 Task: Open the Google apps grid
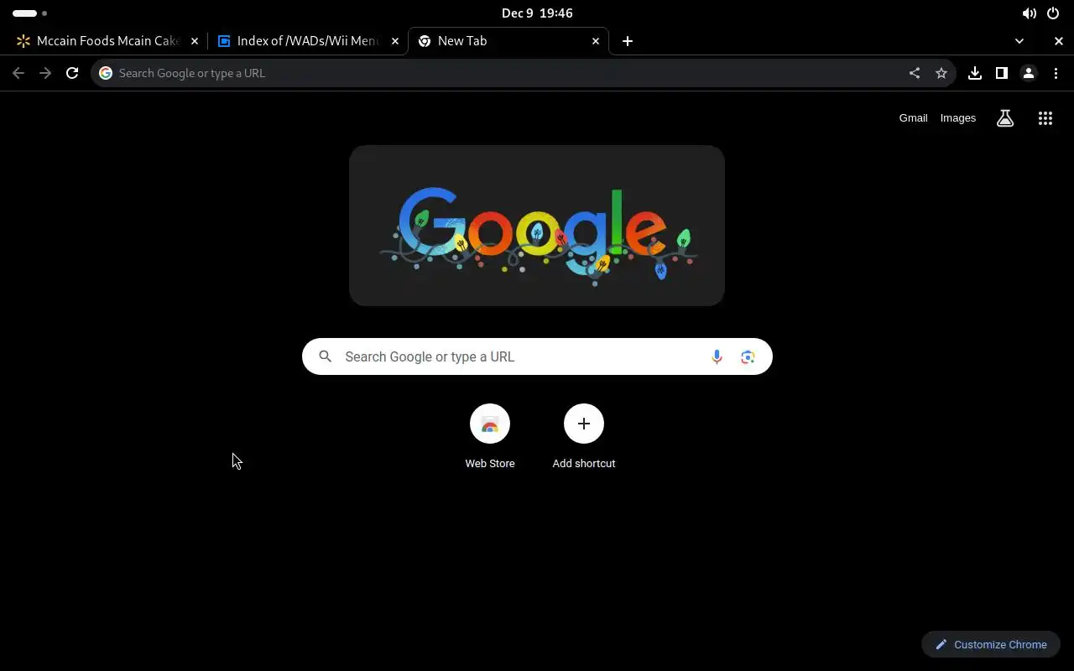pyautogui.click(x=1045, y=118)
